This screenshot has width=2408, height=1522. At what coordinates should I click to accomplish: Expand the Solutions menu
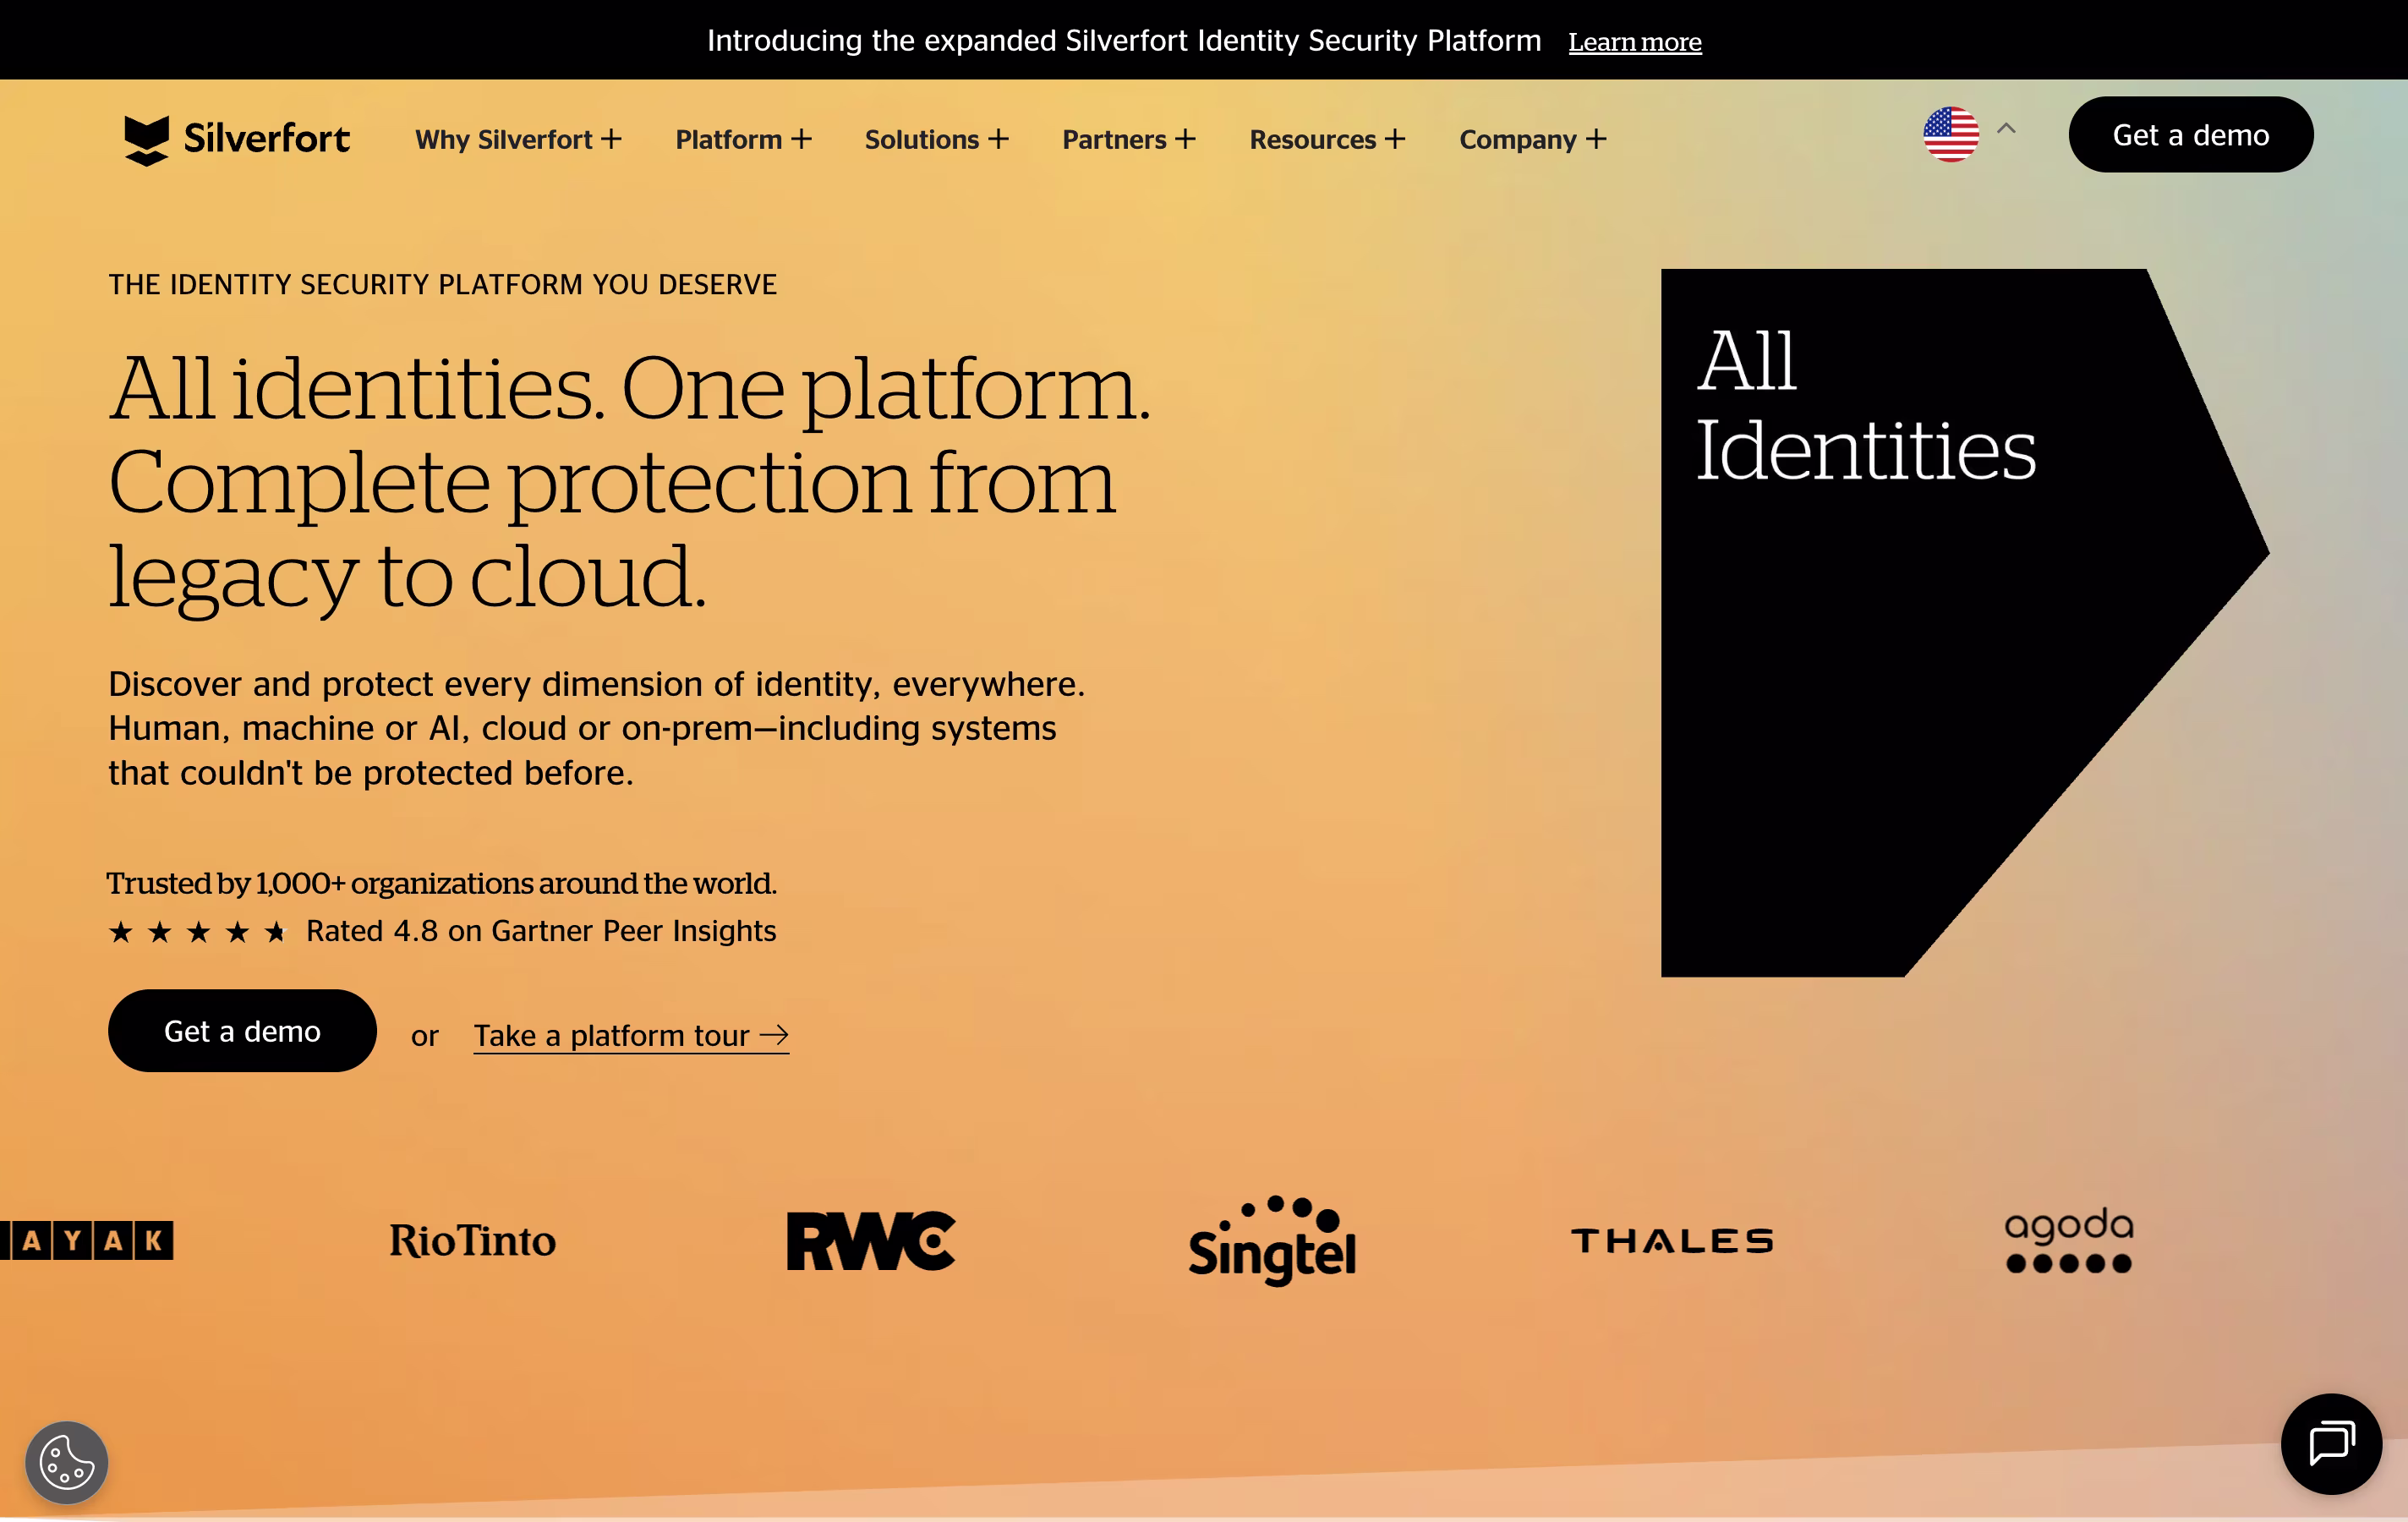pos(936,139)
